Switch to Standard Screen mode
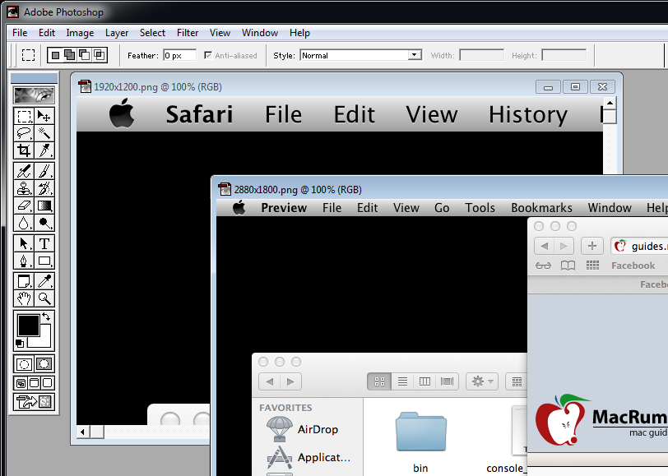This screenshot has height=476, width=668. tap(21, 383)
